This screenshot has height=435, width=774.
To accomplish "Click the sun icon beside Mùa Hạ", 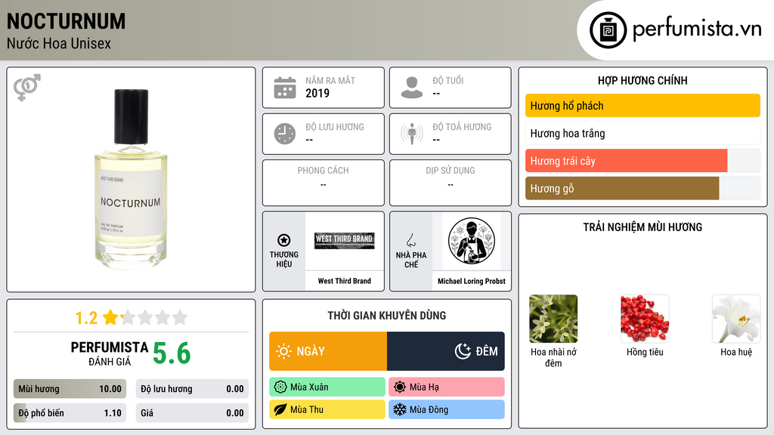I will click(400, 387).
